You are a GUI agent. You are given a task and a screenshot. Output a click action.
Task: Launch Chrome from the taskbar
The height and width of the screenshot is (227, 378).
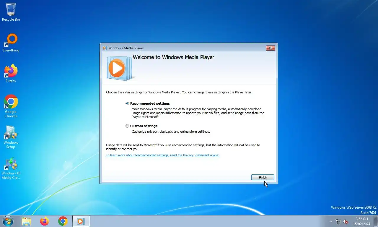coord(63,221)
